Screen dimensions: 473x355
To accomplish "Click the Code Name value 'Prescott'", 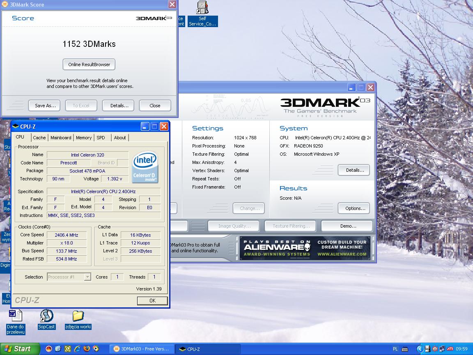I will tap(69, 163).
